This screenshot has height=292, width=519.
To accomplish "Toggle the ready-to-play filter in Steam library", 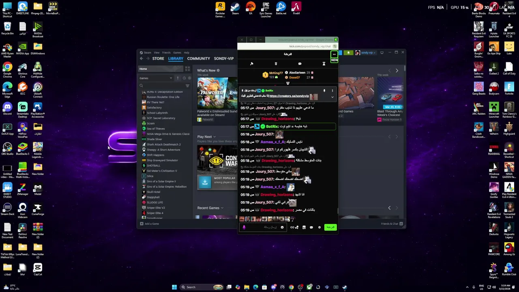I will click(x=189, y=78).
